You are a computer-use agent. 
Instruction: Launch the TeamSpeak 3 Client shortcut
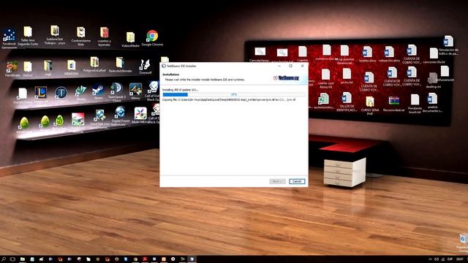(x=116, y=92)
